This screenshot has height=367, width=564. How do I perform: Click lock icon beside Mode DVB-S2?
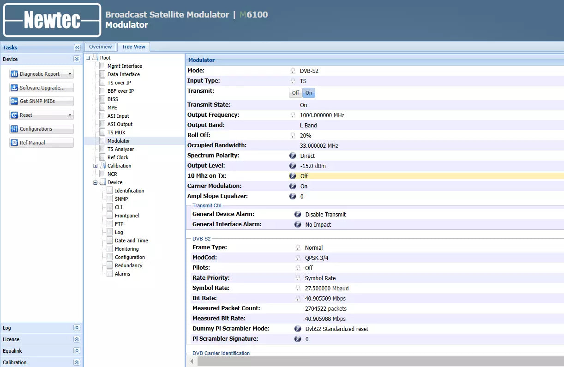pyautogui.click(x=293, y=71)
